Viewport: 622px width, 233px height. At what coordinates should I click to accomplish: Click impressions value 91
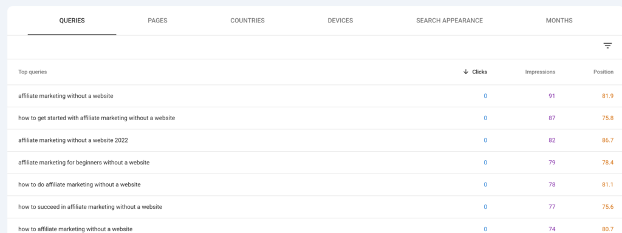click(552, 96)
